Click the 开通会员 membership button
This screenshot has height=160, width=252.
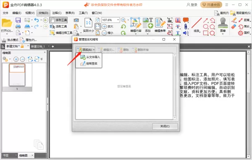point(211,5)
